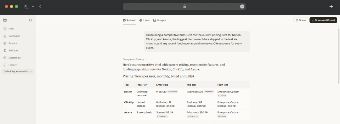Click the "Asana" row label
The width and height of the screenshot is (340, 124).
click(x=128, y=112)
